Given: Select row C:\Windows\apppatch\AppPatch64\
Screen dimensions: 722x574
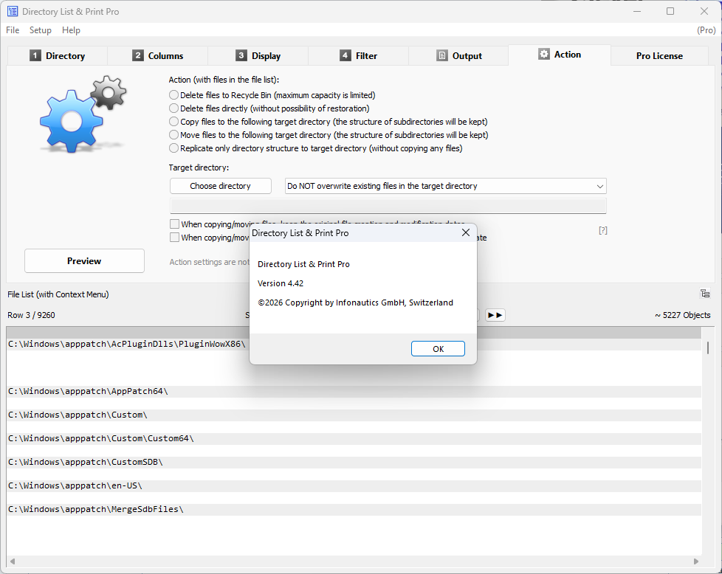Looking at the screenshot, I should pyautogui.click(x=354, y=392).
